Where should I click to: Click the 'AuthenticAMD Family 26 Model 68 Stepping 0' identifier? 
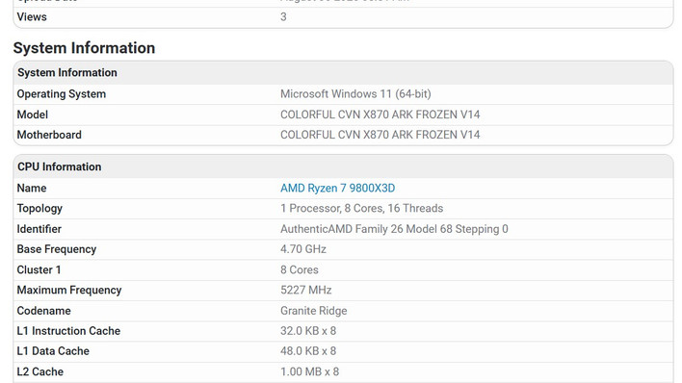[x=394, y=229]
